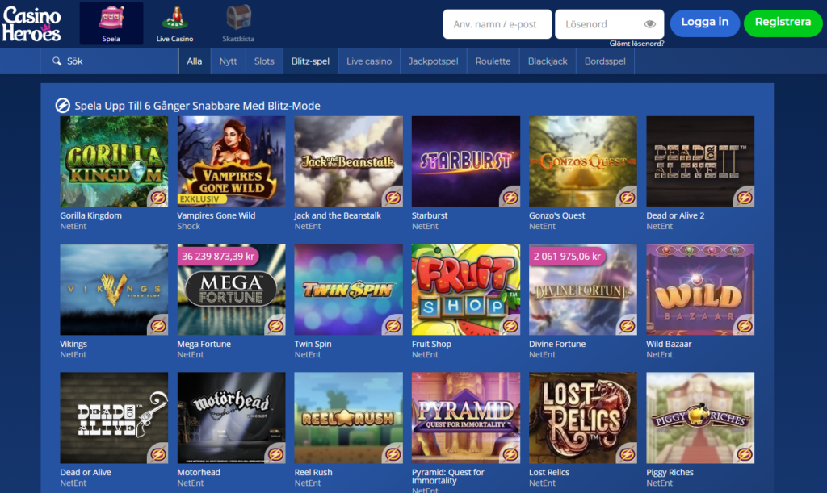Click blitz badge on Dead or Alive 2
Image resolution: width=827 pixels, height=493 pixels.
(x=744, y=197)
